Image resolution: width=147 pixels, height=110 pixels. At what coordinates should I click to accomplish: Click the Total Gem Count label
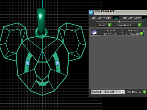tap(131, 18)
